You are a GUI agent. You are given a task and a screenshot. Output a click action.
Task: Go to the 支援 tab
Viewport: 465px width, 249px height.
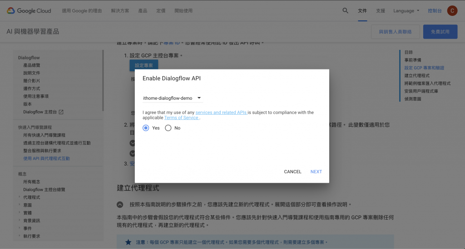coord(381,11)
